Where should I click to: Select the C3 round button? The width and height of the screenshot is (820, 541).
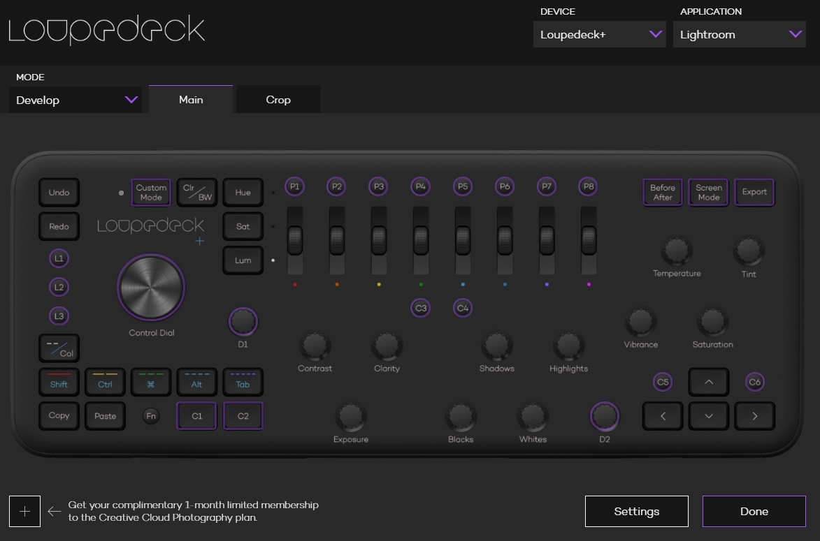(x=420, y=308)
